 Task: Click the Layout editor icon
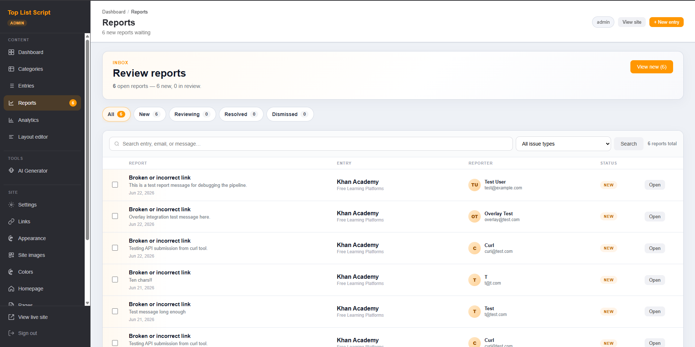click(11, 137)
